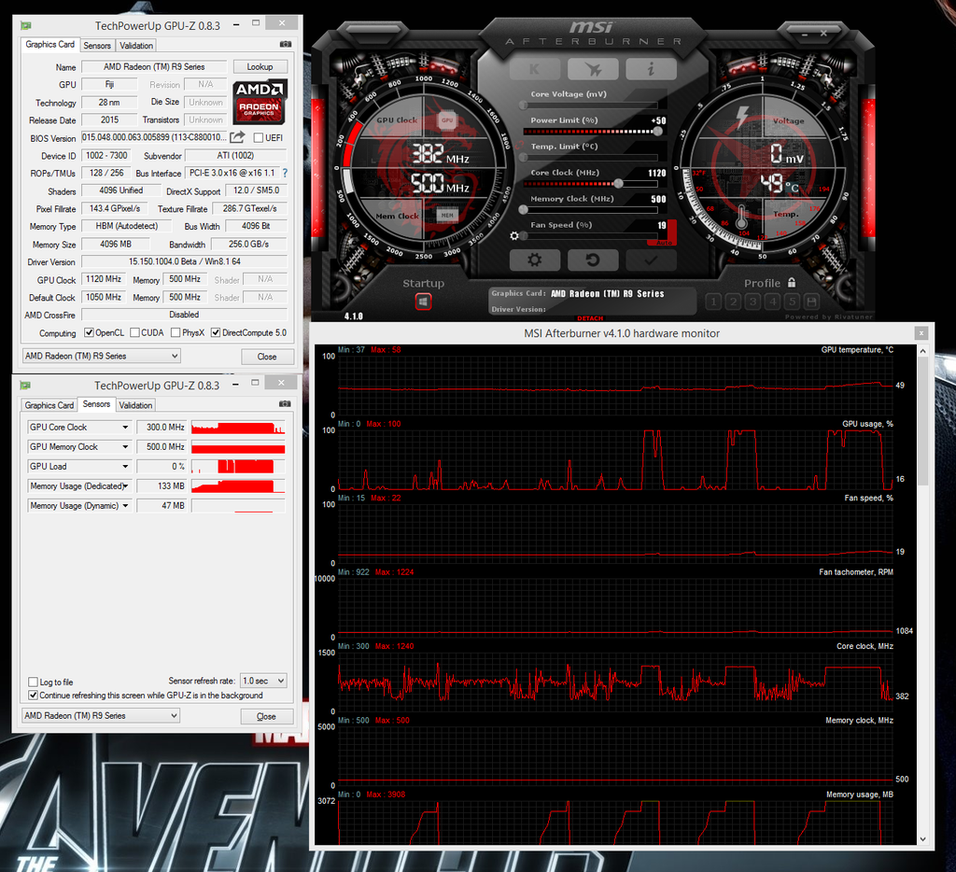The height and width of the screenshot is (872, 956).
Task: Click the Afterburner DETACH label
Action: tap(590, 318)
